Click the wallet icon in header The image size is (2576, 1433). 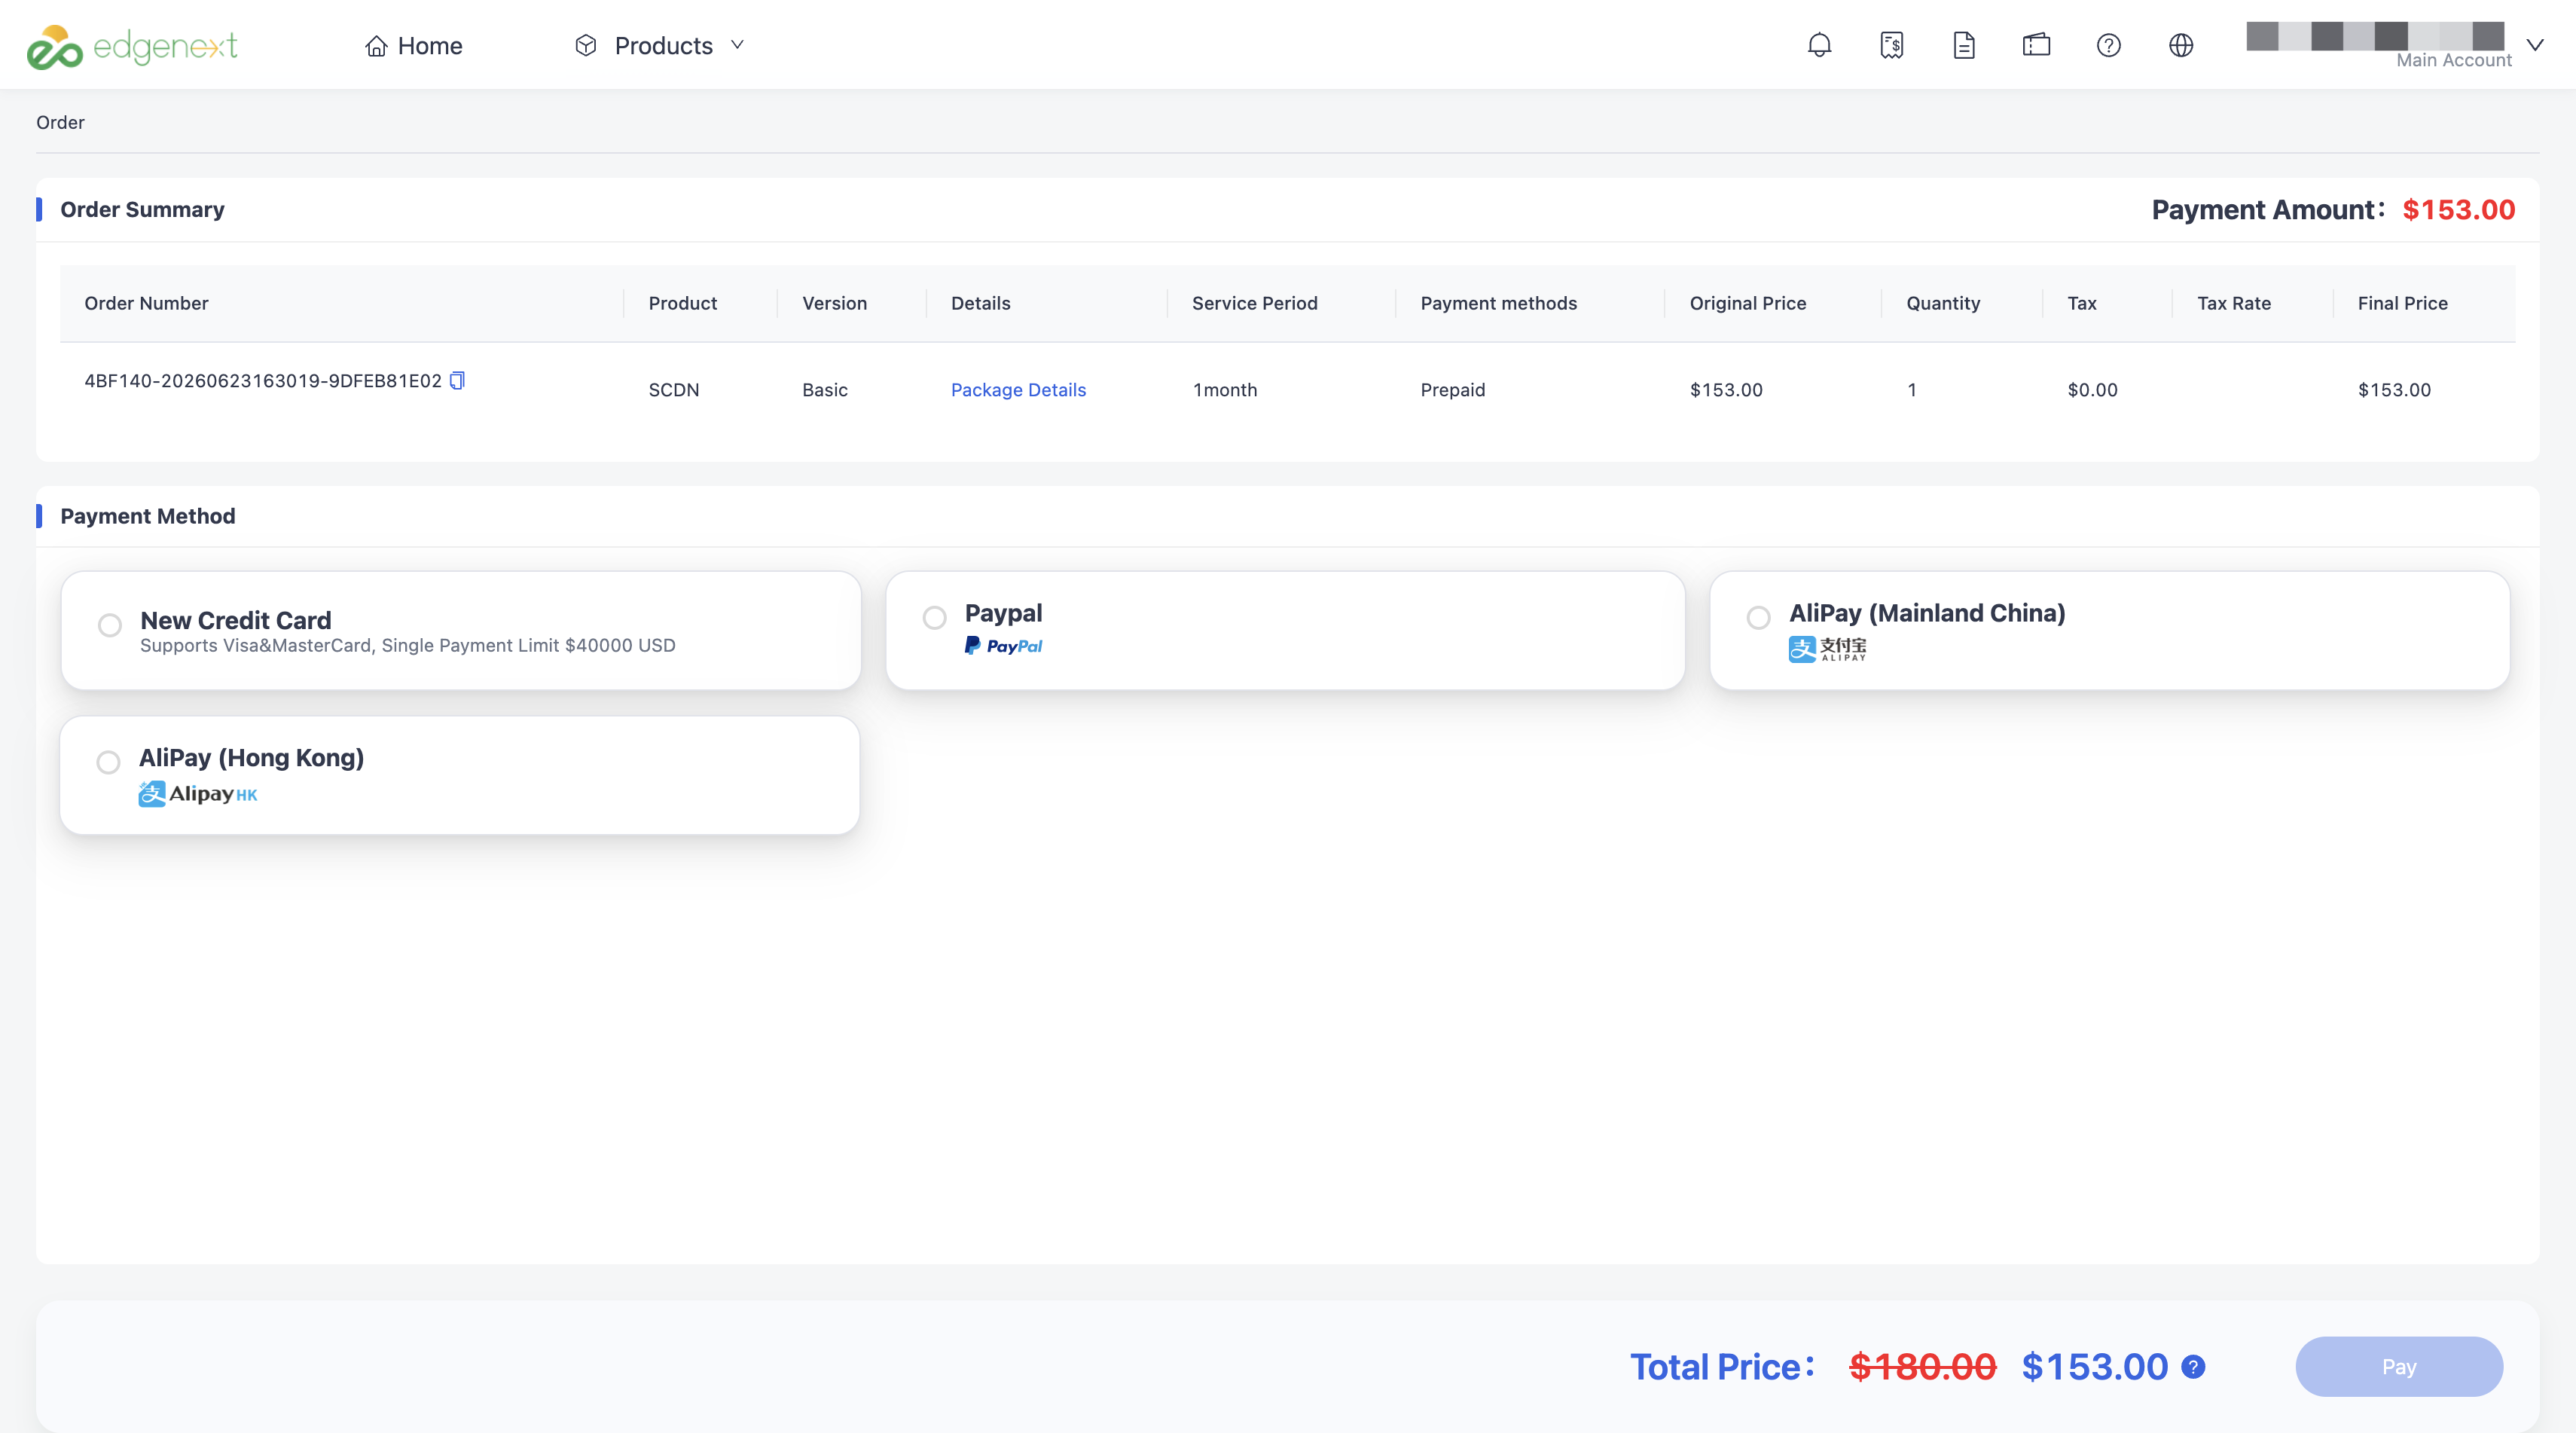(x=2036, y=45)
